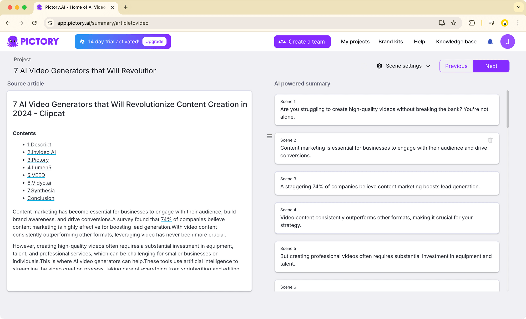Open the Chrome three-dot menu

coord(518,23)
